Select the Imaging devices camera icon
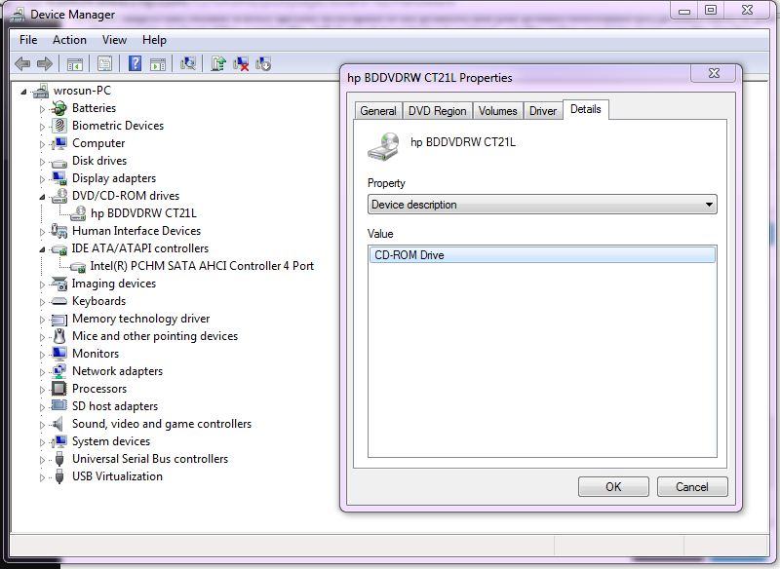The image size is (780, 569). point(59,284)
